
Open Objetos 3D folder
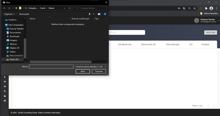(13, 48)
